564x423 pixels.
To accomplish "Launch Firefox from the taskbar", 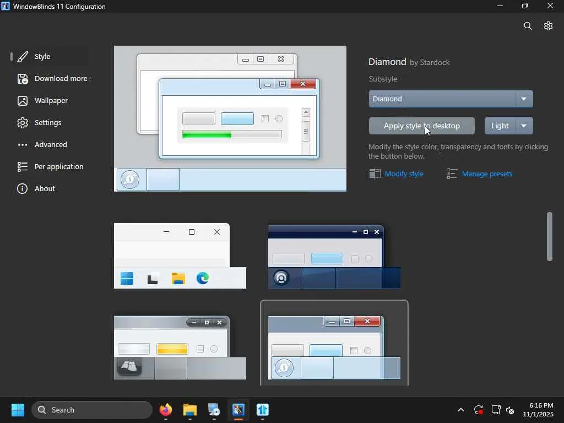I will click(165, 410).
